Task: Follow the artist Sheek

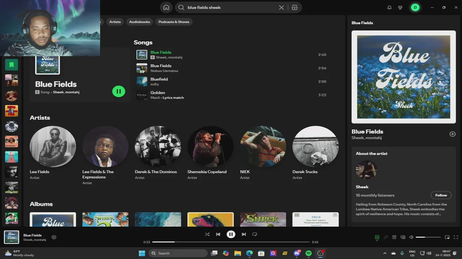Action: pyautogui.click(x=441, y=195)
